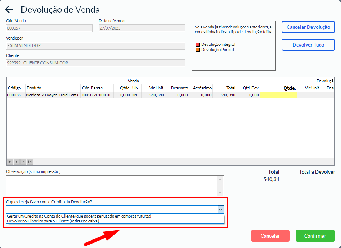Jump to last record in grid navigator
Viewport: 341px width, 248px height.
(x=30, y=162)
